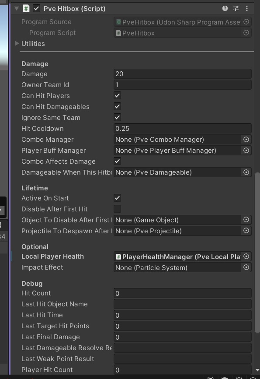260x379 pixels.
Task: Toggle Ignore Same Team checkbox
Action: click(117, 117)
